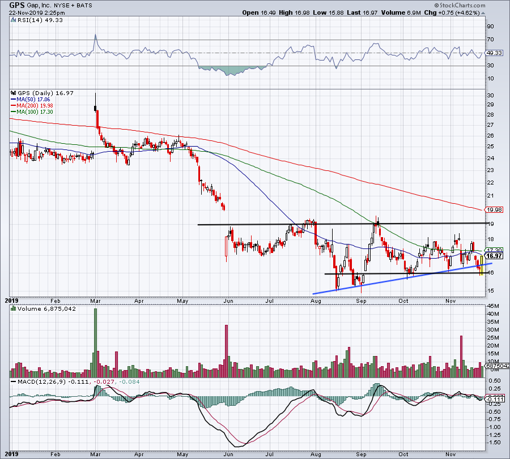Viewport: 510px width, 459px height.
Task: Click the 70 level on RSI axis
Action: tap(490, 40)
